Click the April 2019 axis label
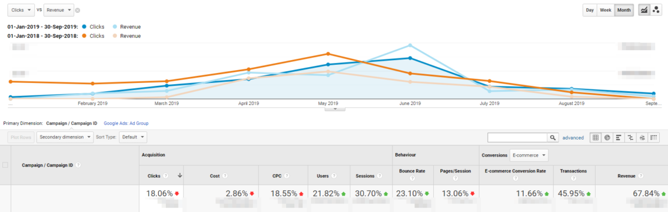 [248, 103]
